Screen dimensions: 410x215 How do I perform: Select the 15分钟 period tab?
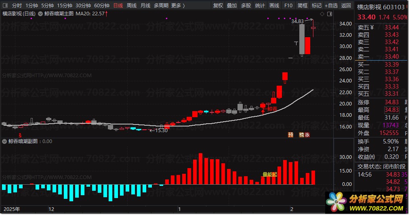(65, 5)
